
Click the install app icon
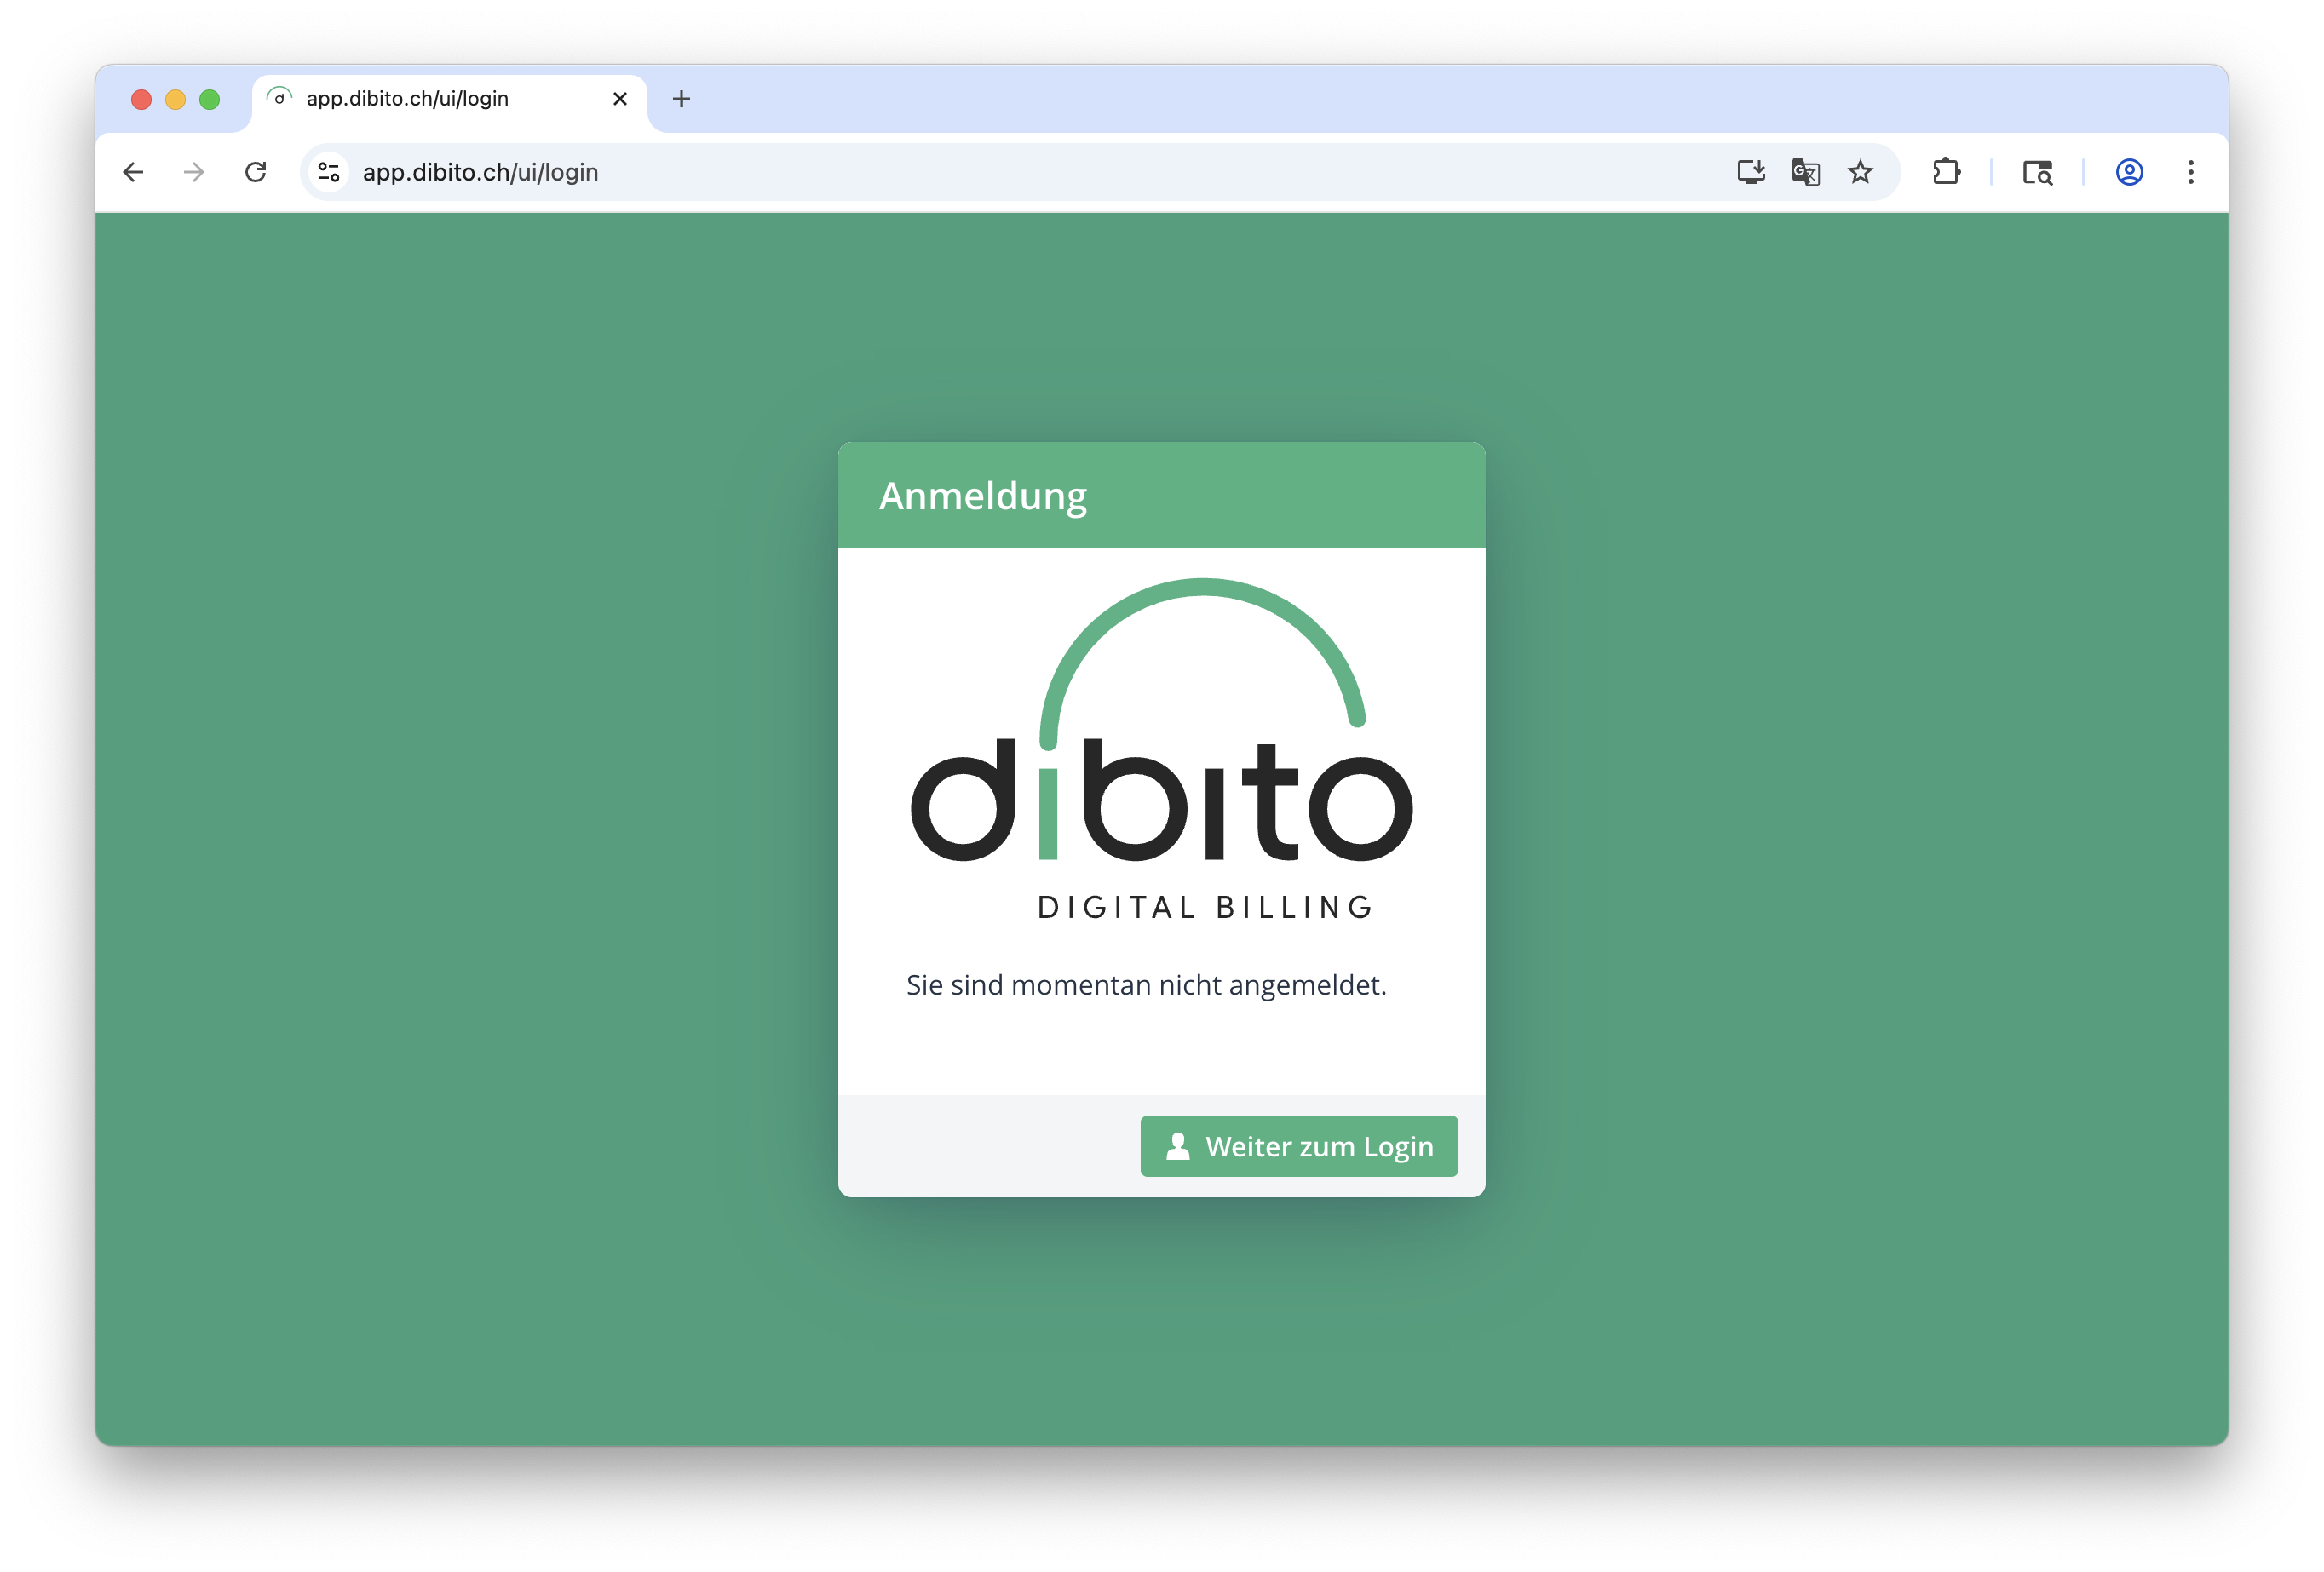tap(1750, 172)
